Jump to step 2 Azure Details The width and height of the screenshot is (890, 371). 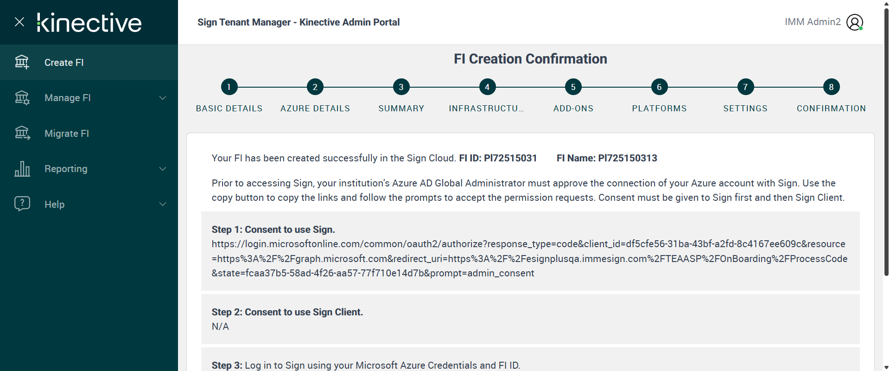tap(315, 87)
